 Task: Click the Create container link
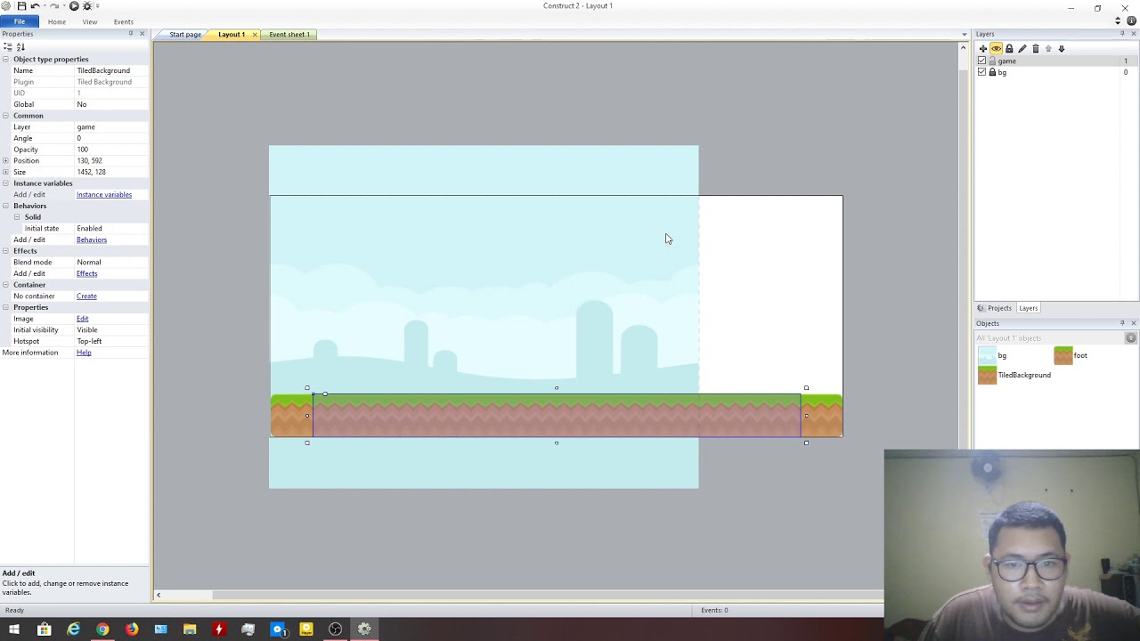86,296
